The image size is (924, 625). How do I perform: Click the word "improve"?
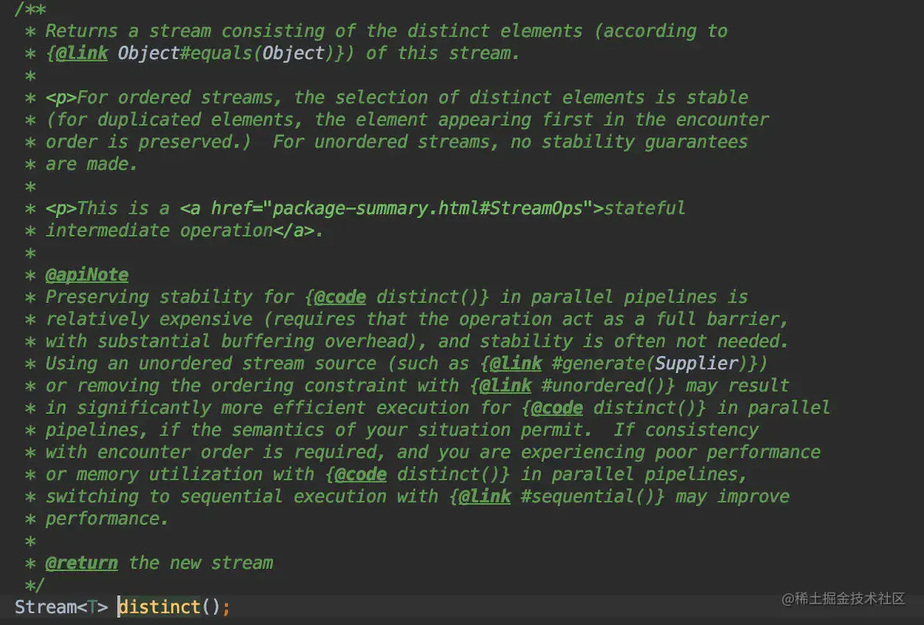[753, 496]
